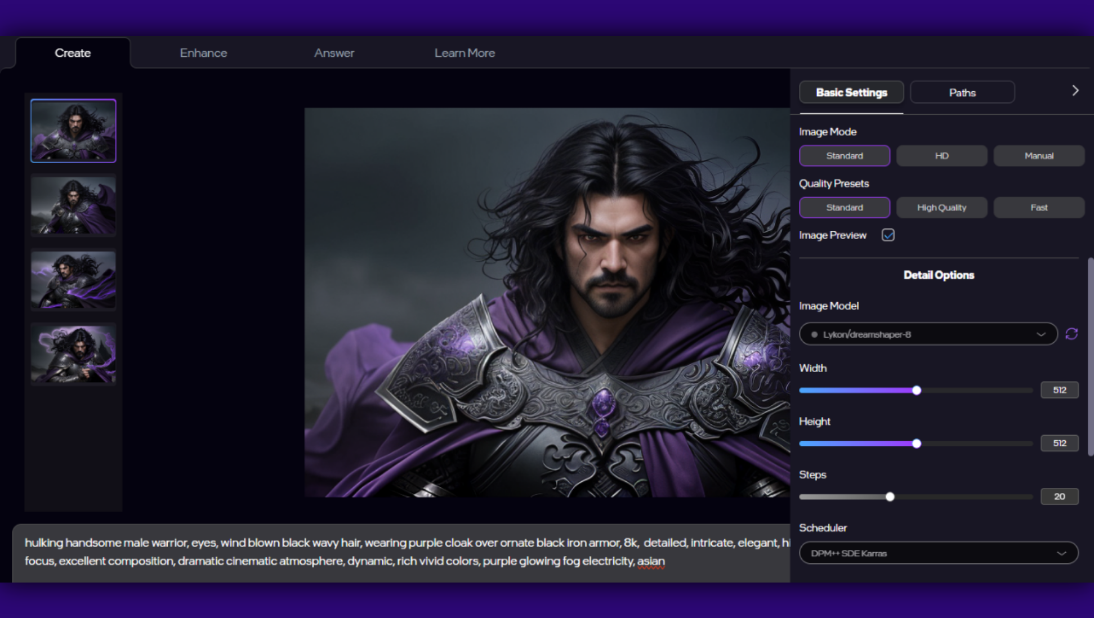Click into the prompt text box

pos(401,552)
